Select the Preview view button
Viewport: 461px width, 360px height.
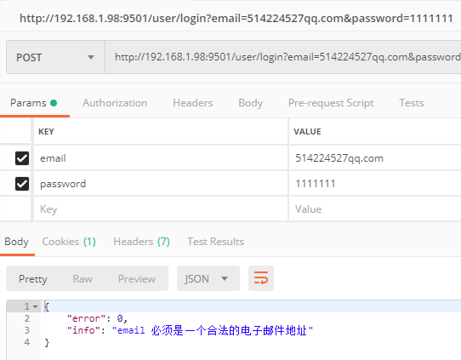pos(137,279)
